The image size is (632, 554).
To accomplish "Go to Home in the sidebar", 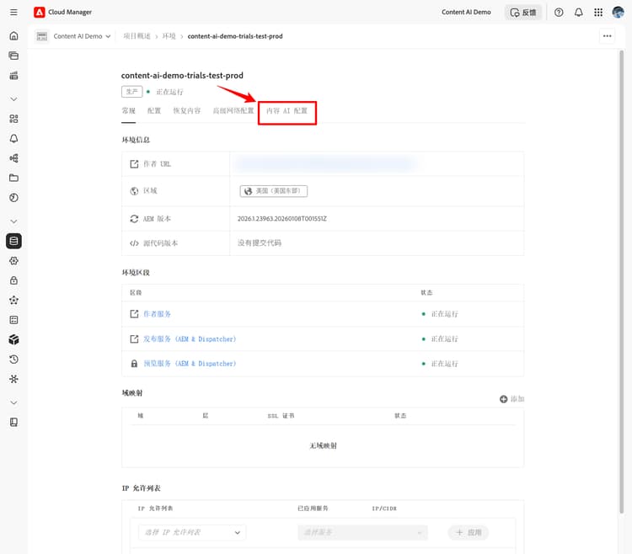I will tap(13, 36).
